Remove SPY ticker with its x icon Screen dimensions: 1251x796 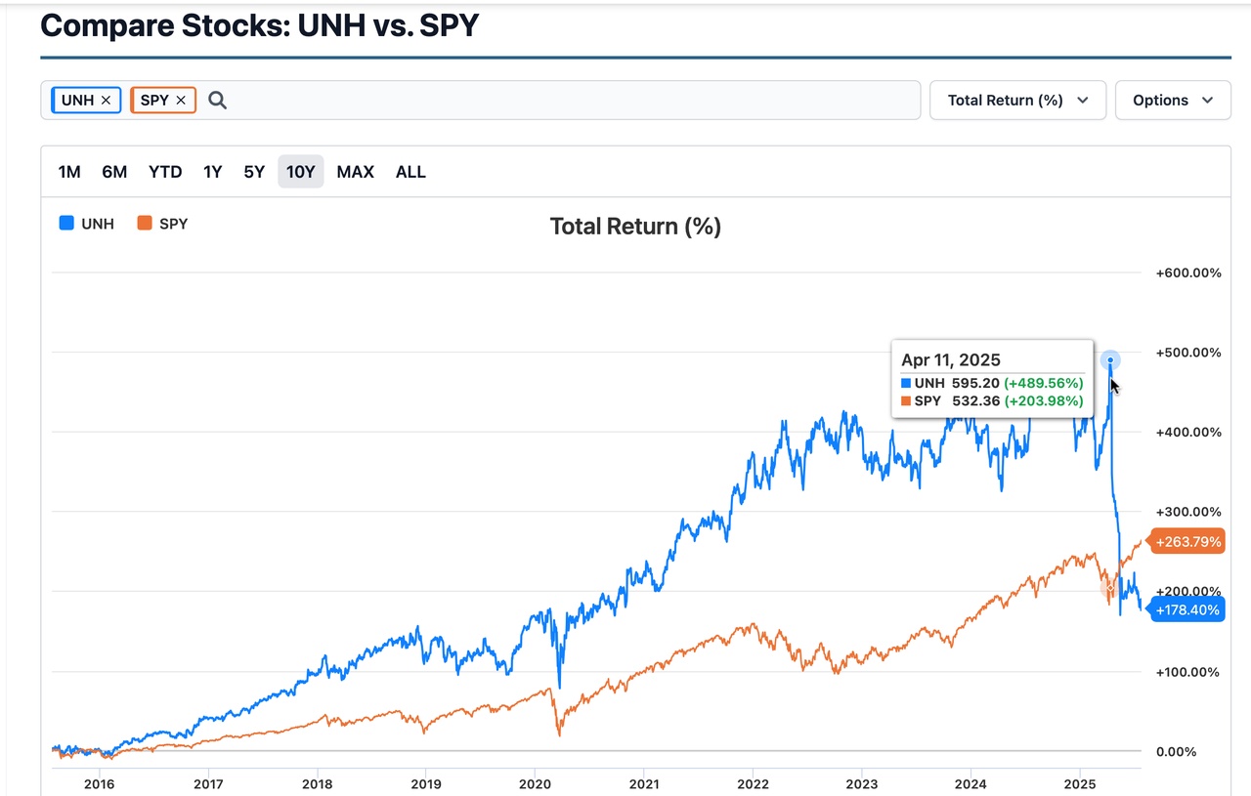pos(180,101)
